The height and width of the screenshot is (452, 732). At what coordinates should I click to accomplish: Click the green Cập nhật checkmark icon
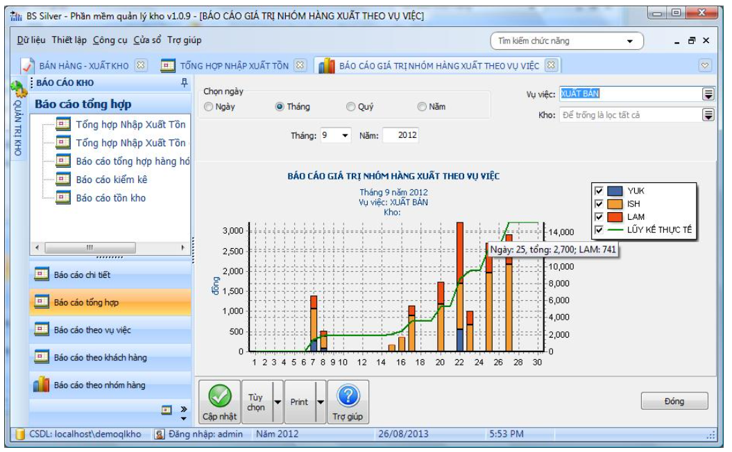point(219,396)
